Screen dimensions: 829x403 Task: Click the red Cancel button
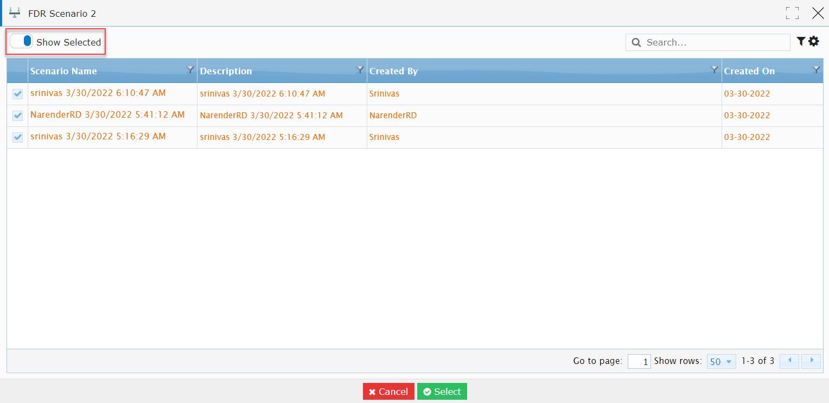pos(388,392)
